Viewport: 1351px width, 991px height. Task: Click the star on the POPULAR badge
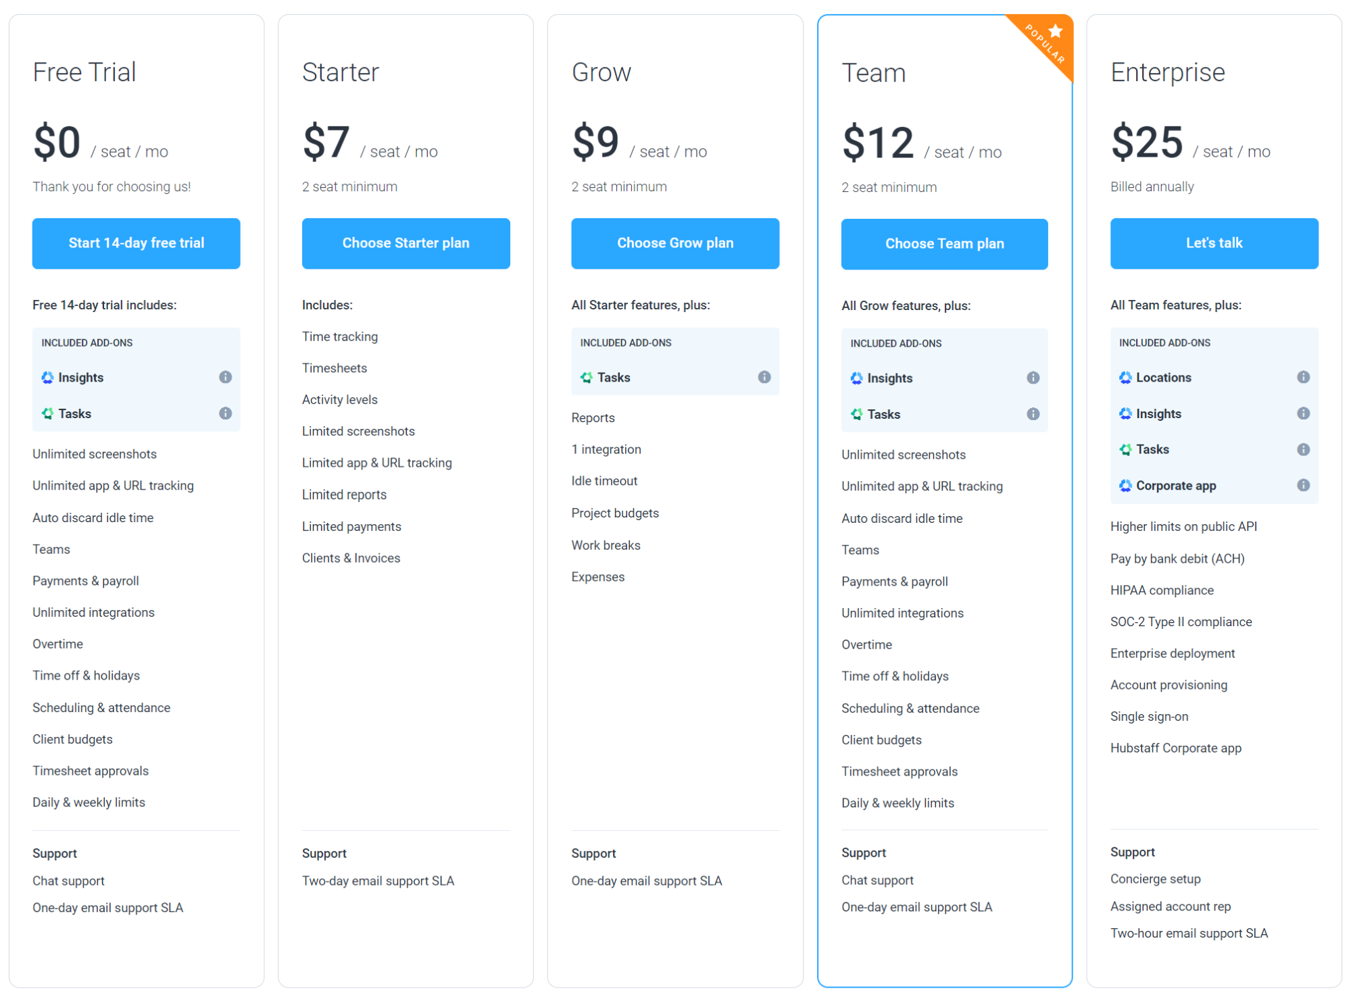pyautogui.click(x=1054, y=30)
